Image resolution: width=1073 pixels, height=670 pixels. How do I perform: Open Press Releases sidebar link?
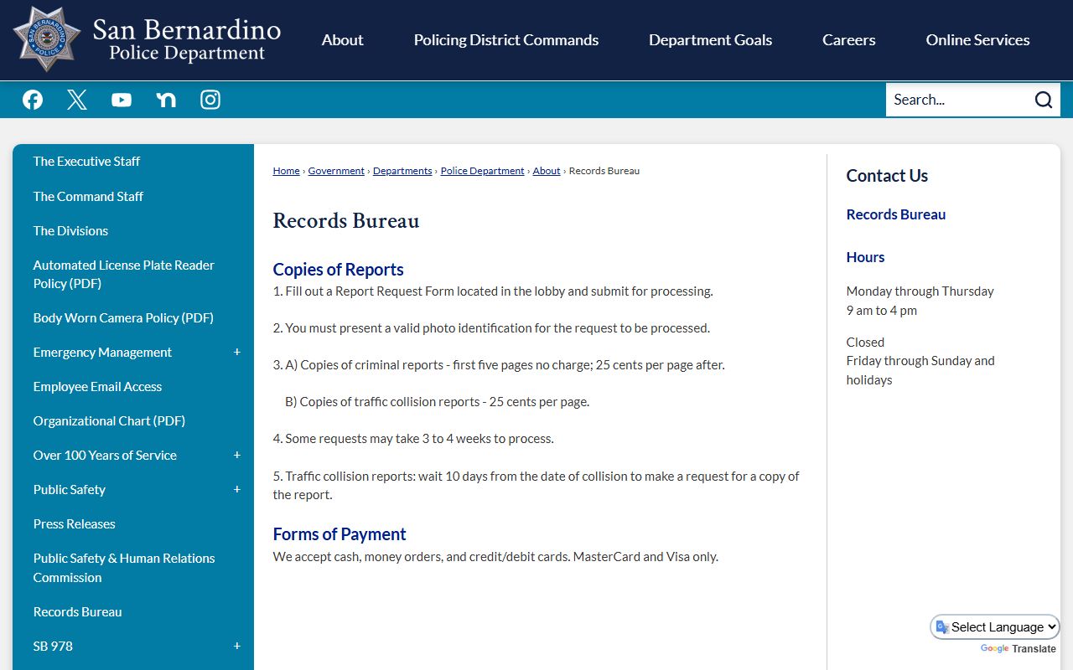click(75, 524)
